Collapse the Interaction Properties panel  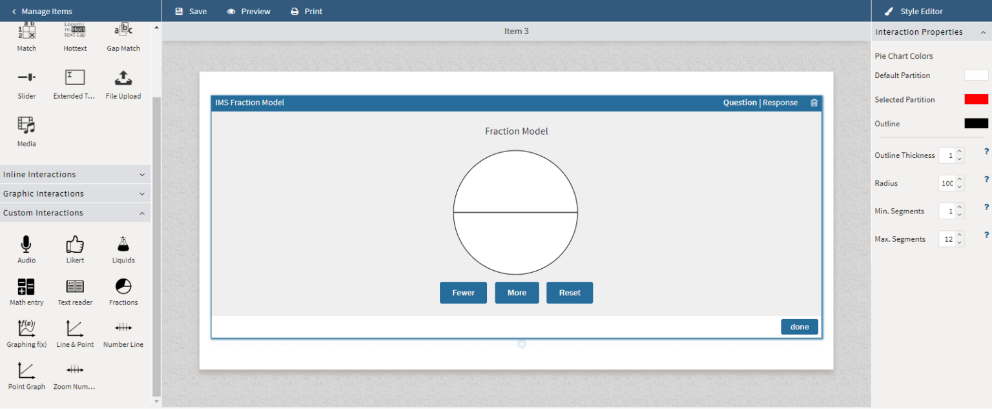tap(983, 32)
